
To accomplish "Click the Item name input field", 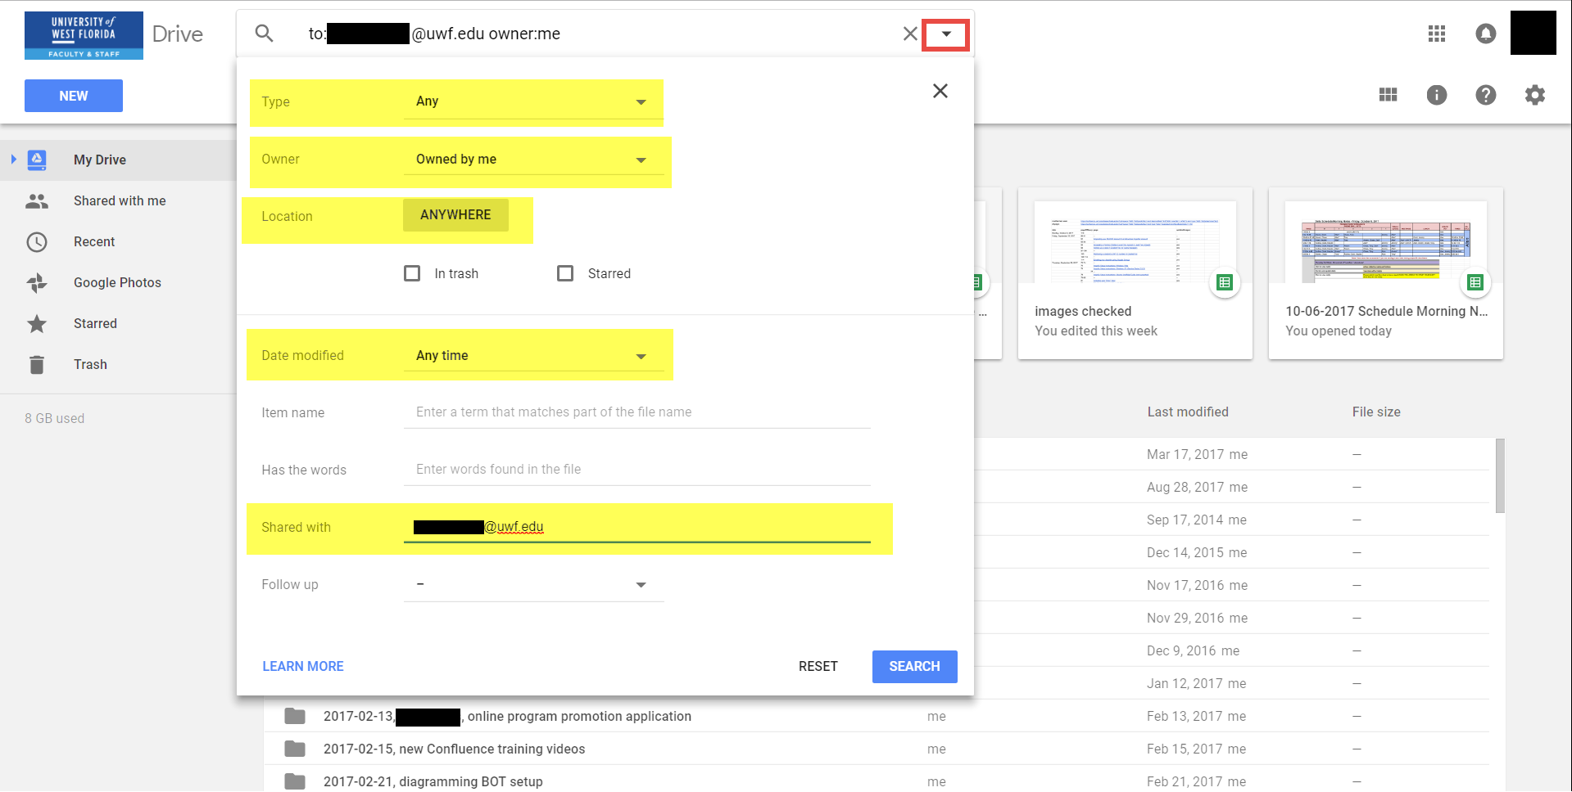I will [x=637, y=412].
